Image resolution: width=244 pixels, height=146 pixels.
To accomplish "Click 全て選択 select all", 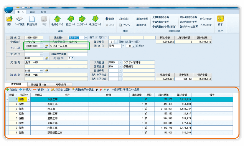I will (63, 90).
